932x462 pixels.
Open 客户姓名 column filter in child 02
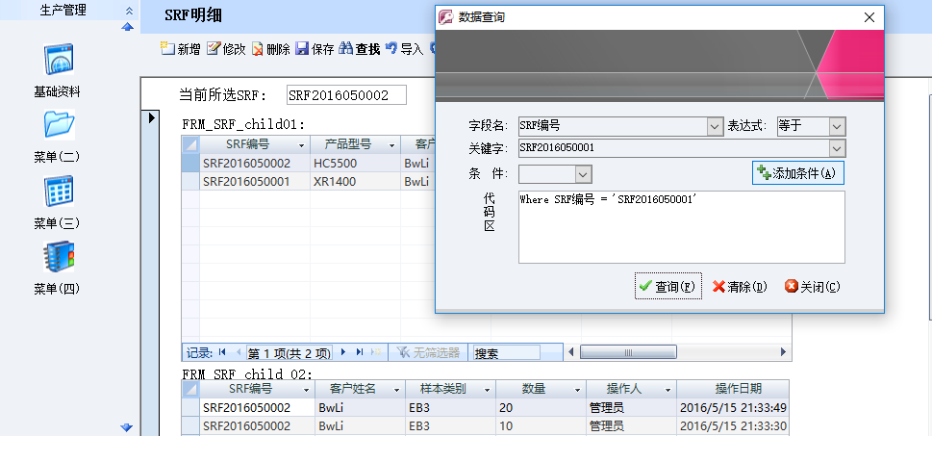(x=396, y=390)
